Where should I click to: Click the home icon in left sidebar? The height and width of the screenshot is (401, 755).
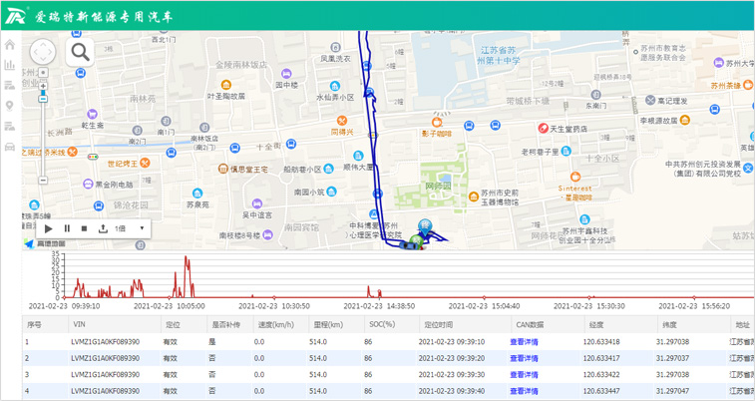(10, 45)
